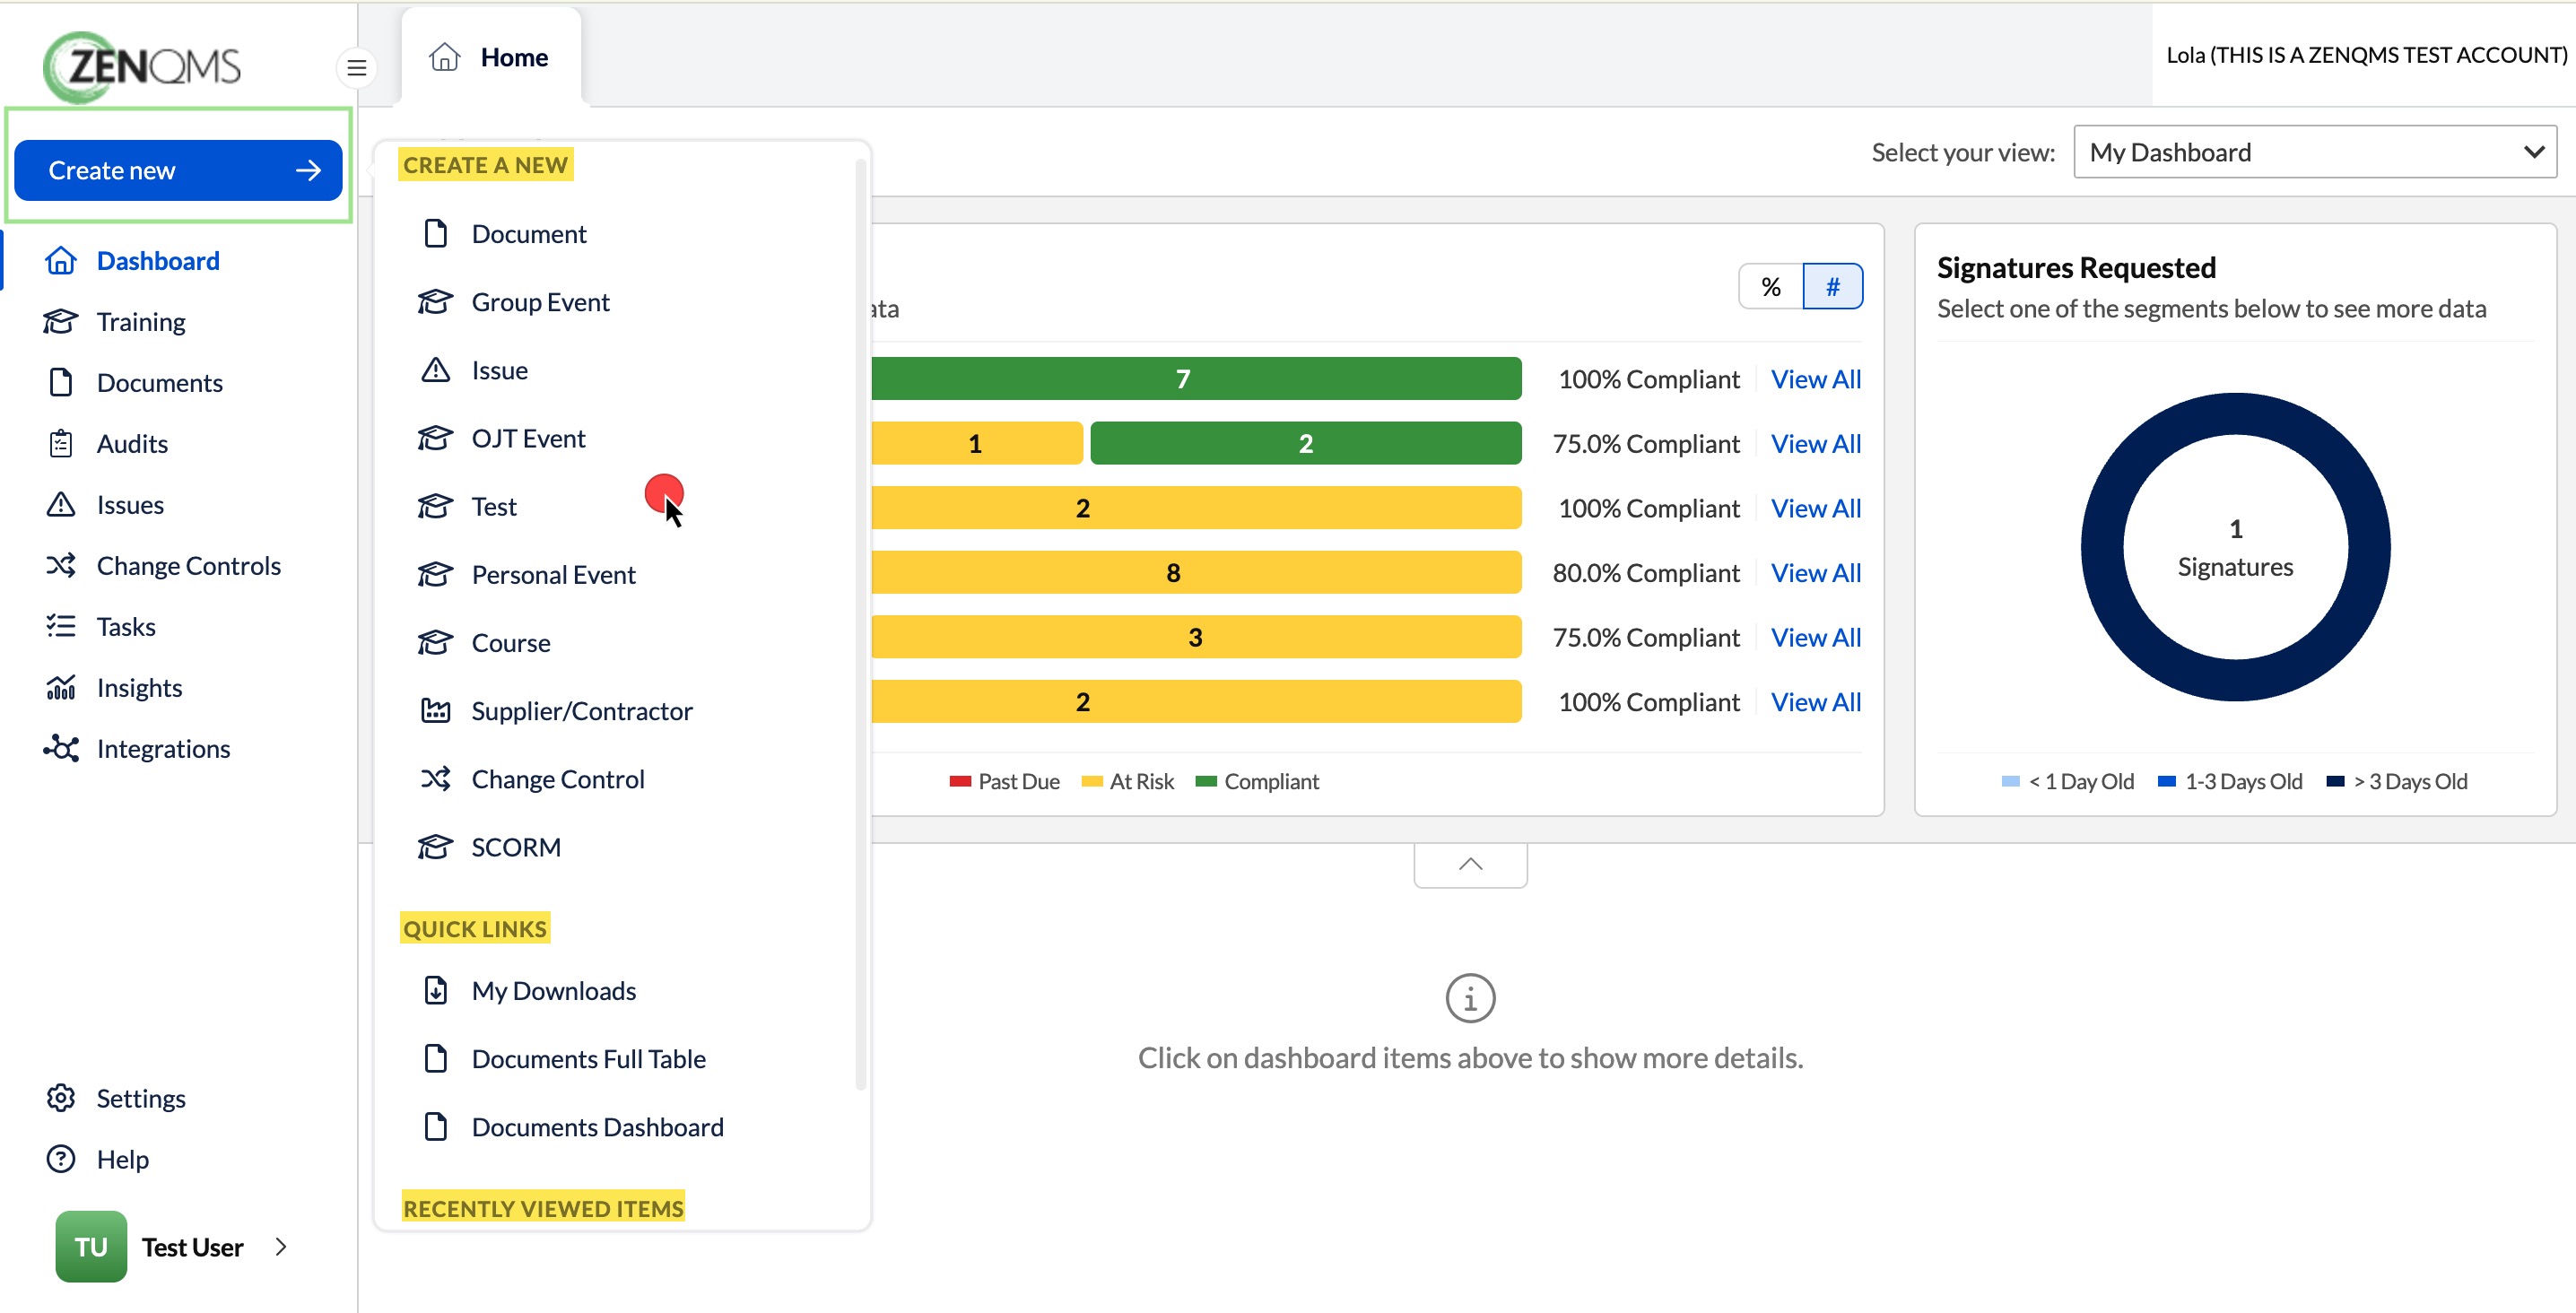This screenshot has height=1313, width=2576.
Task: Click the Change Controls shuffle icon
Action: (60, 565)
